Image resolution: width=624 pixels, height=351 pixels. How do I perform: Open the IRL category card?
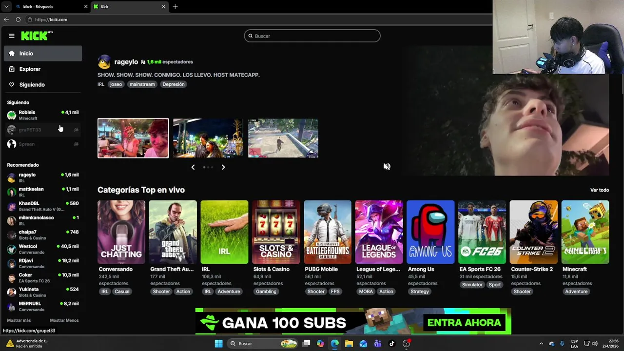pos(224,232)
